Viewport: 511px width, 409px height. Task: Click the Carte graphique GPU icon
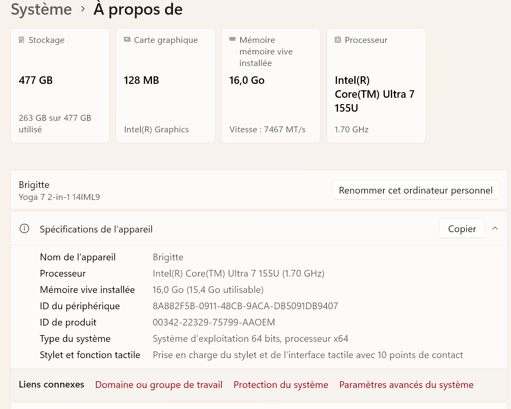[127, 40]
